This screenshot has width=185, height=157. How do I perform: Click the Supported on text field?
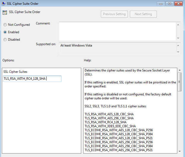point(117,48)
